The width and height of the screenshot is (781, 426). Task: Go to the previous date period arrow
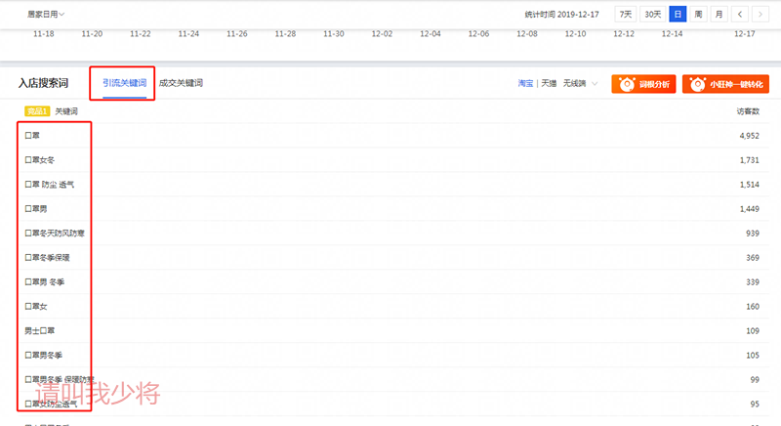point(741,14)
